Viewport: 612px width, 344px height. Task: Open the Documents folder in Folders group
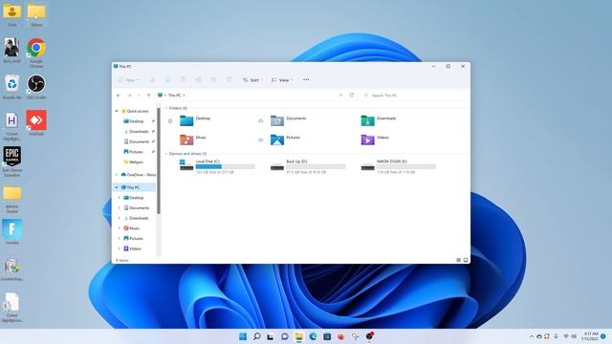coord(288,120)
